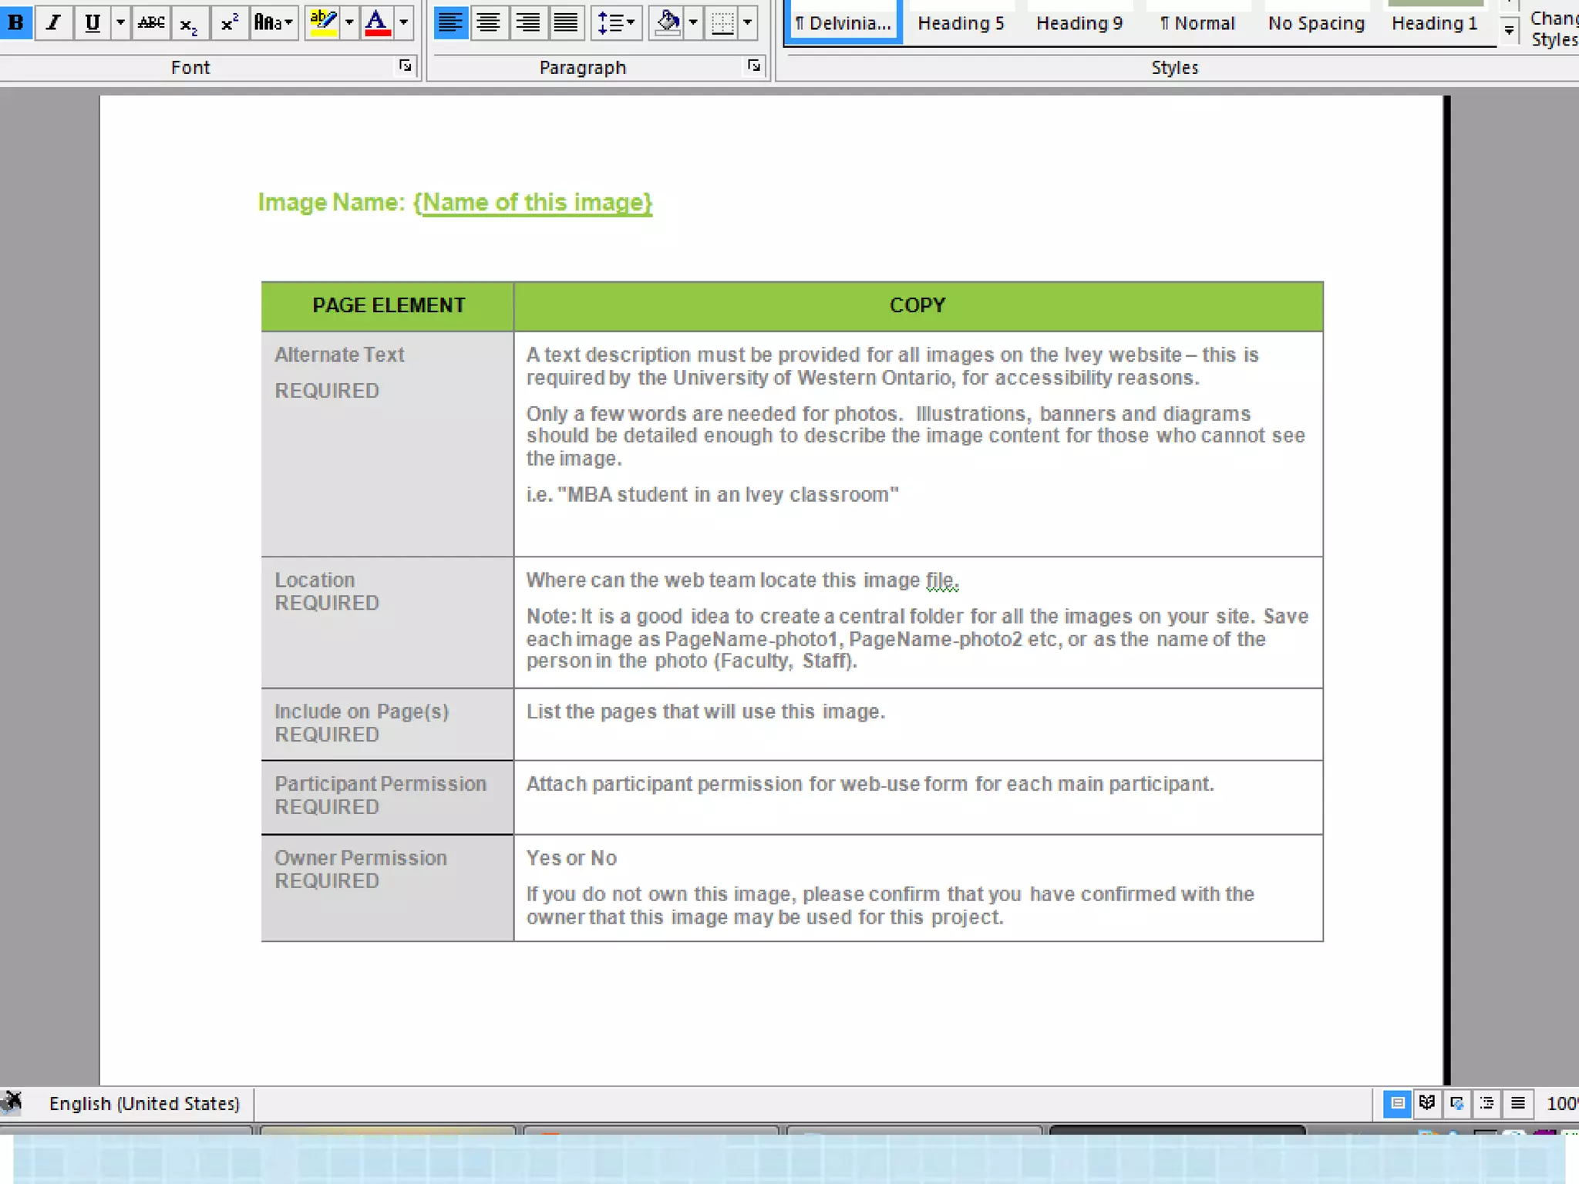Switch to Full Screen Reading view
Screen dimensions: 1579x1184
[1427, 1103]
